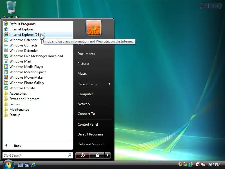
Task: Open Control Panel
Action: [x=88, y=124]
